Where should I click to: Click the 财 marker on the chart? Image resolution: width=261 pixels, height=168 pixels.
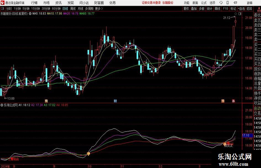[115, 101]
